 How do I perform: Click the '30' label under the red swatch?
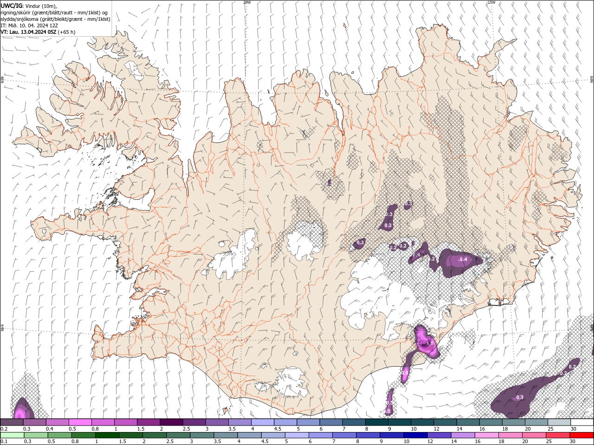coord(572,442)
